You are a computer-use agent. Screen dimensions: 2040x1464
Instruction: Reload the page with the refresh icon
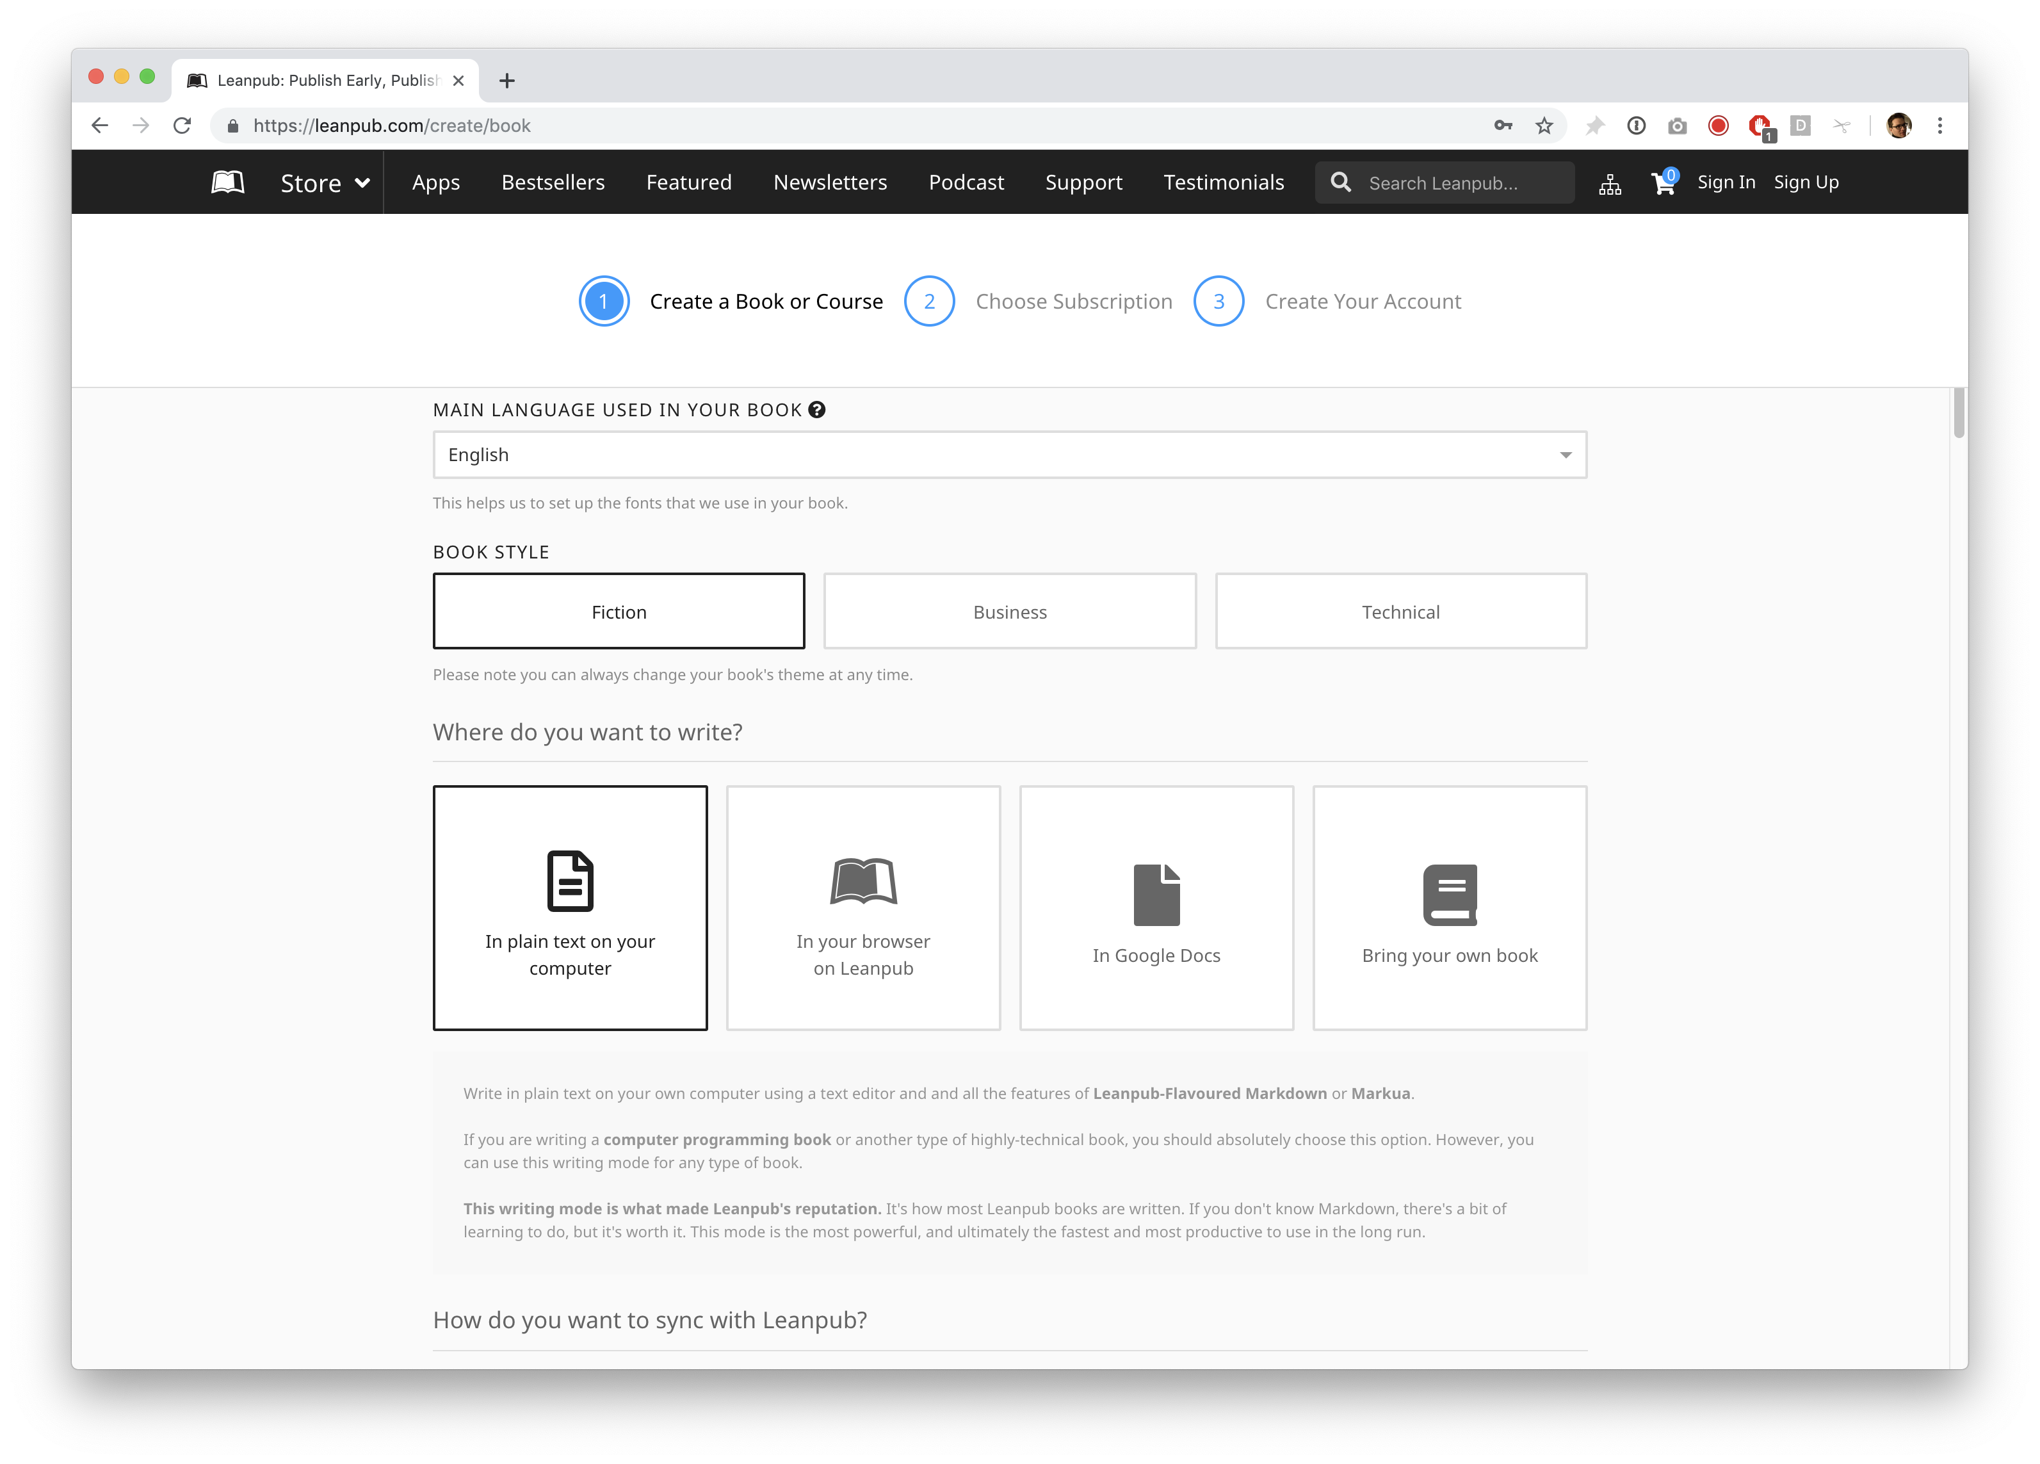click(182, 126)
